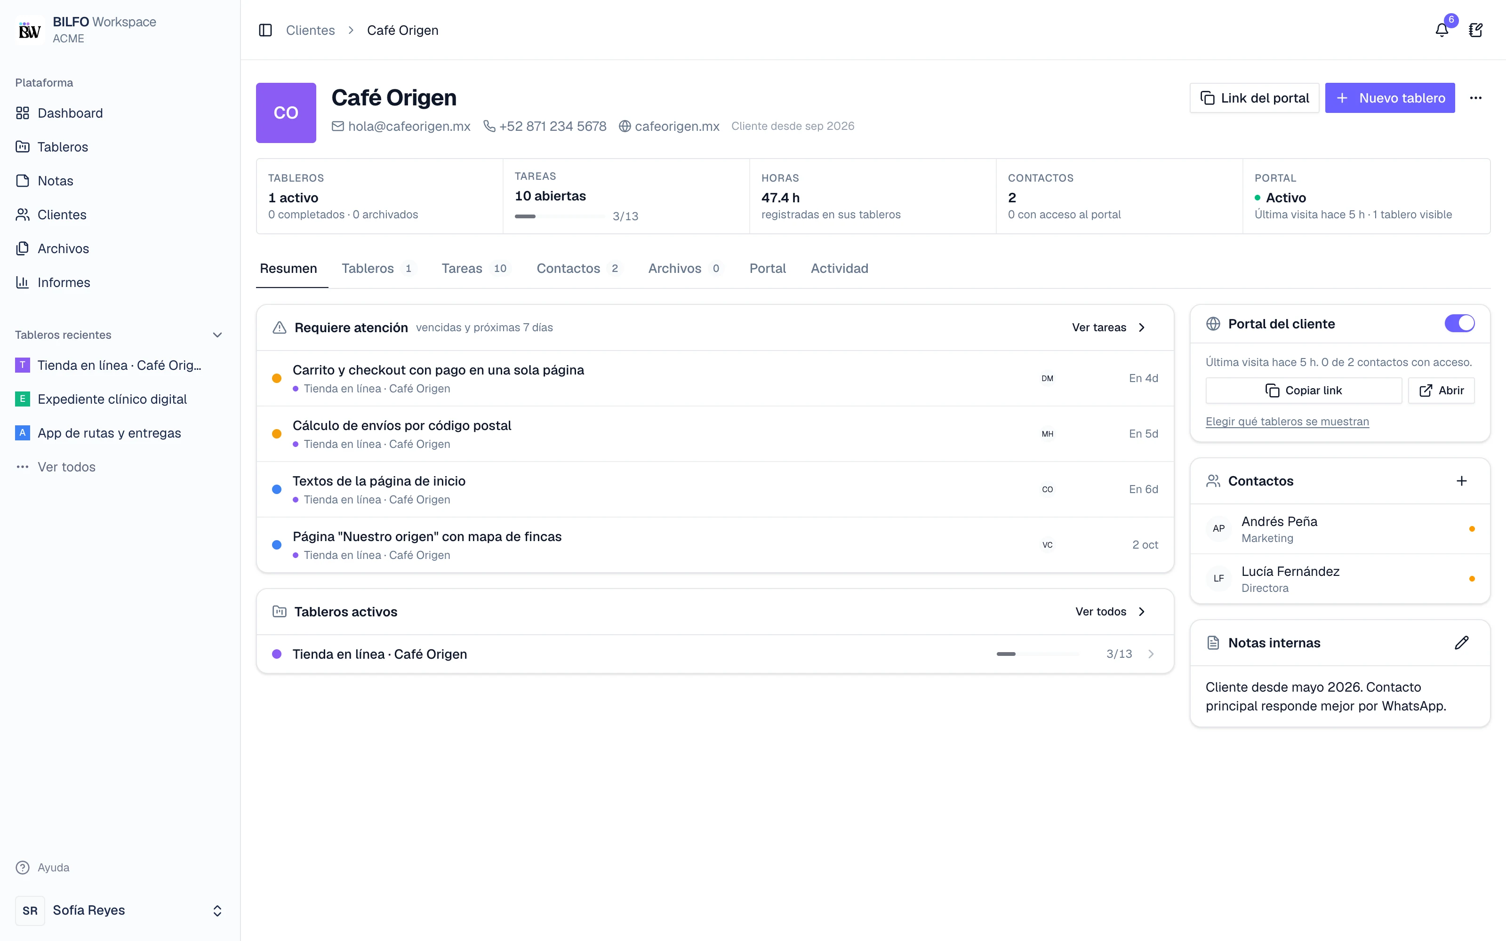The width and height of the screenshot is (1506, 941).
Task: Click the Tareas 3/13 progress bar
Action: pyautogui.click(x=559, y=216)
